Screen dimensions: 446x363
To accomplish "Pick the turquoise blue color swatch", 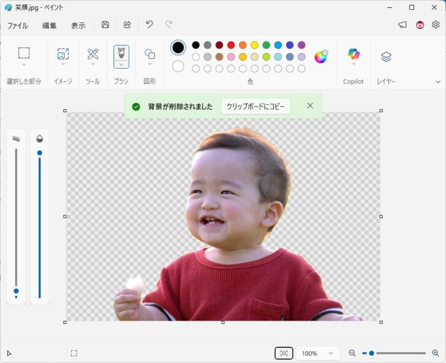I will [x=278, y=45].
